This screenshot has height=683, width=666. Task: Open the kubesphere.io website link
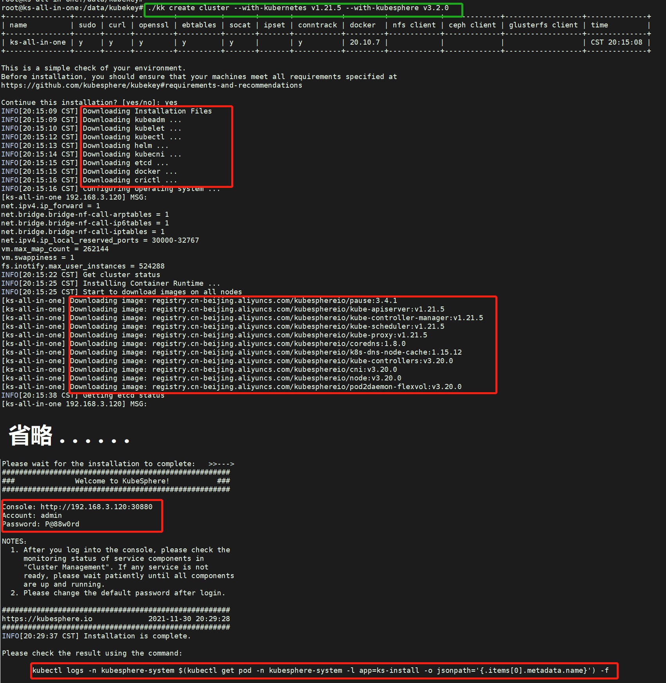(x=47, y=618)
